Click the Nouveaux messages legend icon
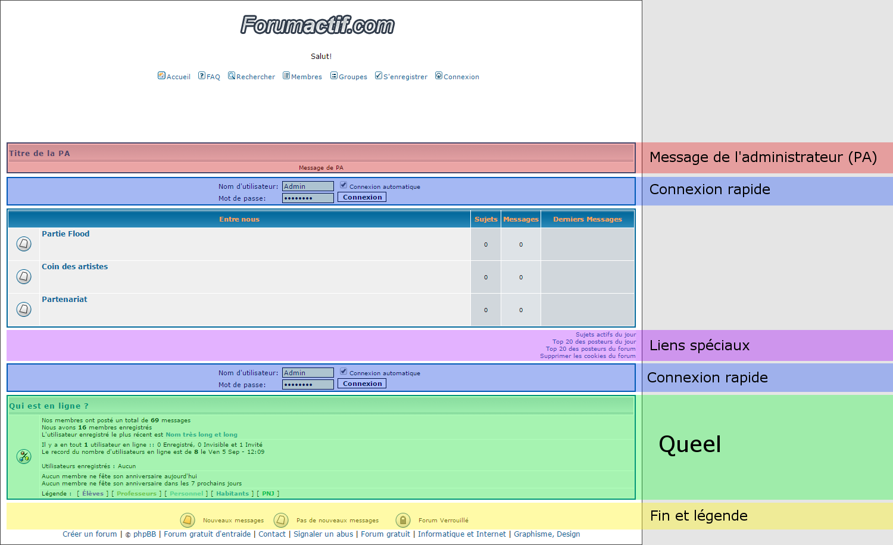This screenshot has width=893, height=545. (x=188, y=520)
